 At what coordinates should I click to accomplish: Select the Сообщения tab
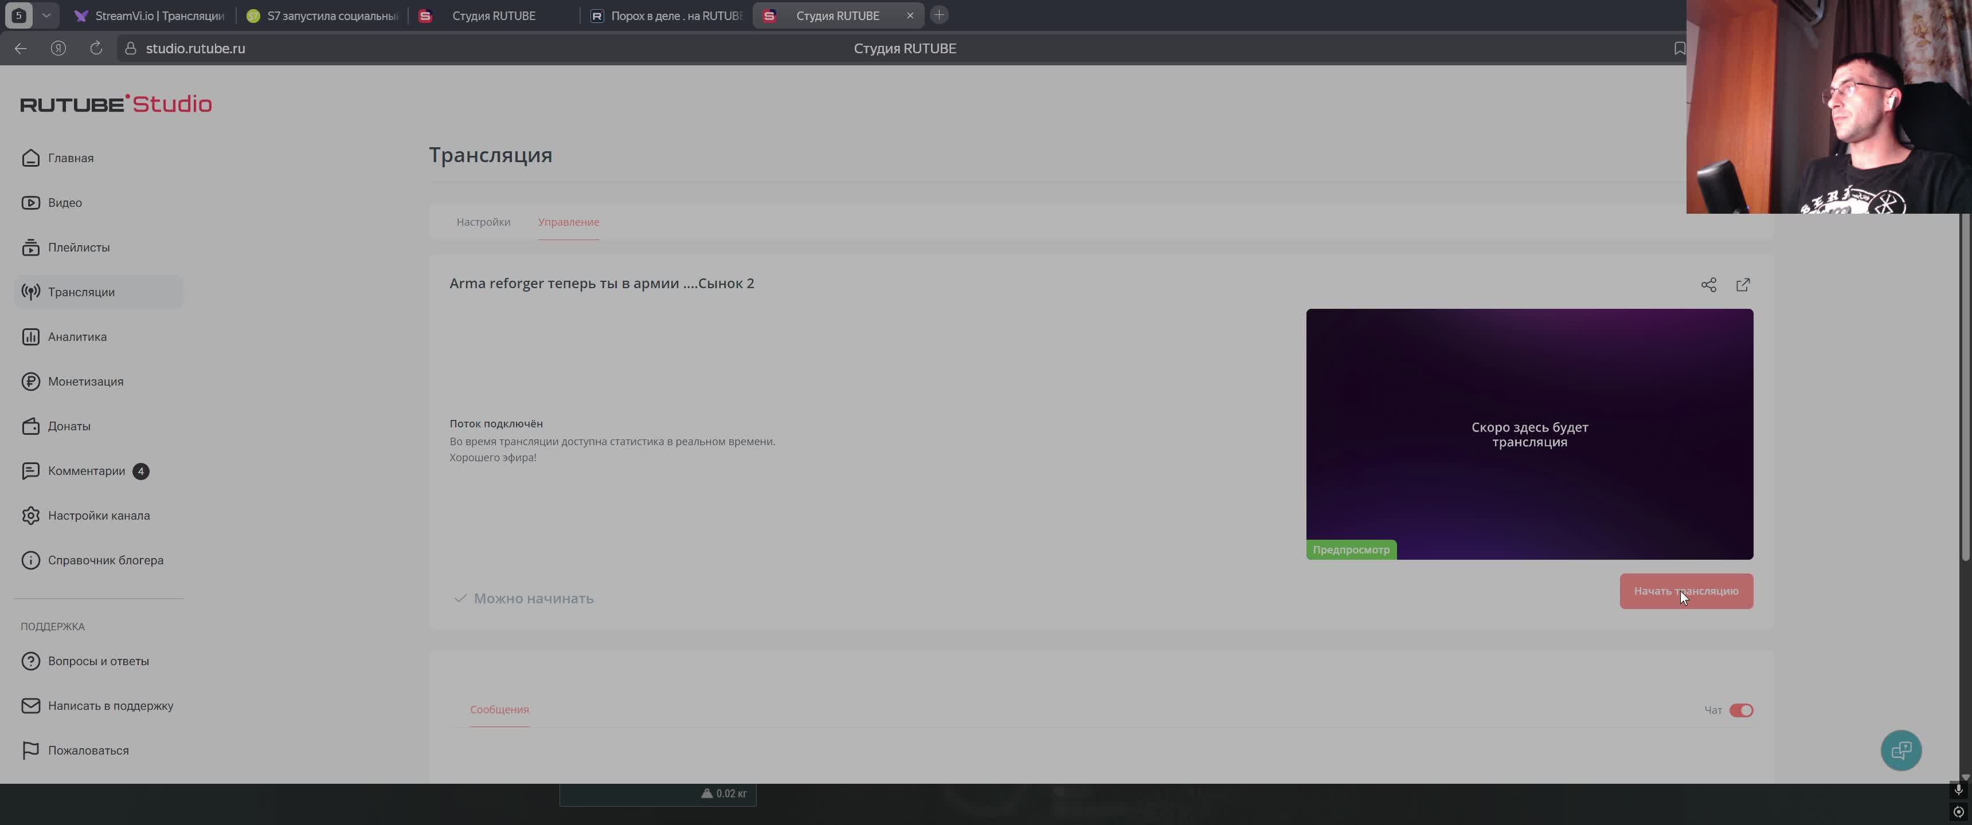pos(499,709)
